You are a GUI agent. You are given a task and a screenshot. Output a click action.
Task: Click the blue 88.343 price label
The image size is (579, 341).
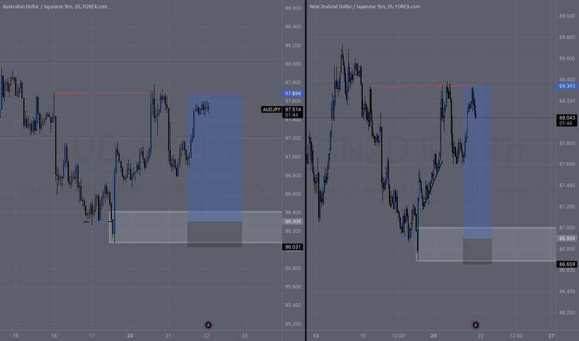pos(567,86)
